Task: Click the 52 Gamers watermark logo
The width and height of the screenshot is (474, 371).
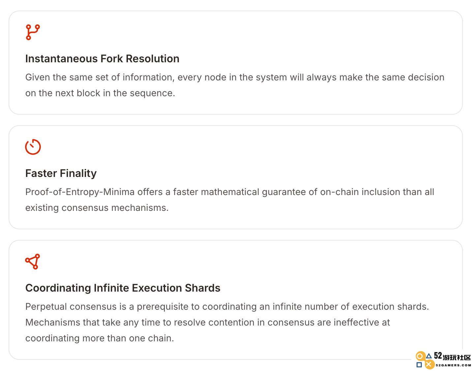Action: click(443, 360)
